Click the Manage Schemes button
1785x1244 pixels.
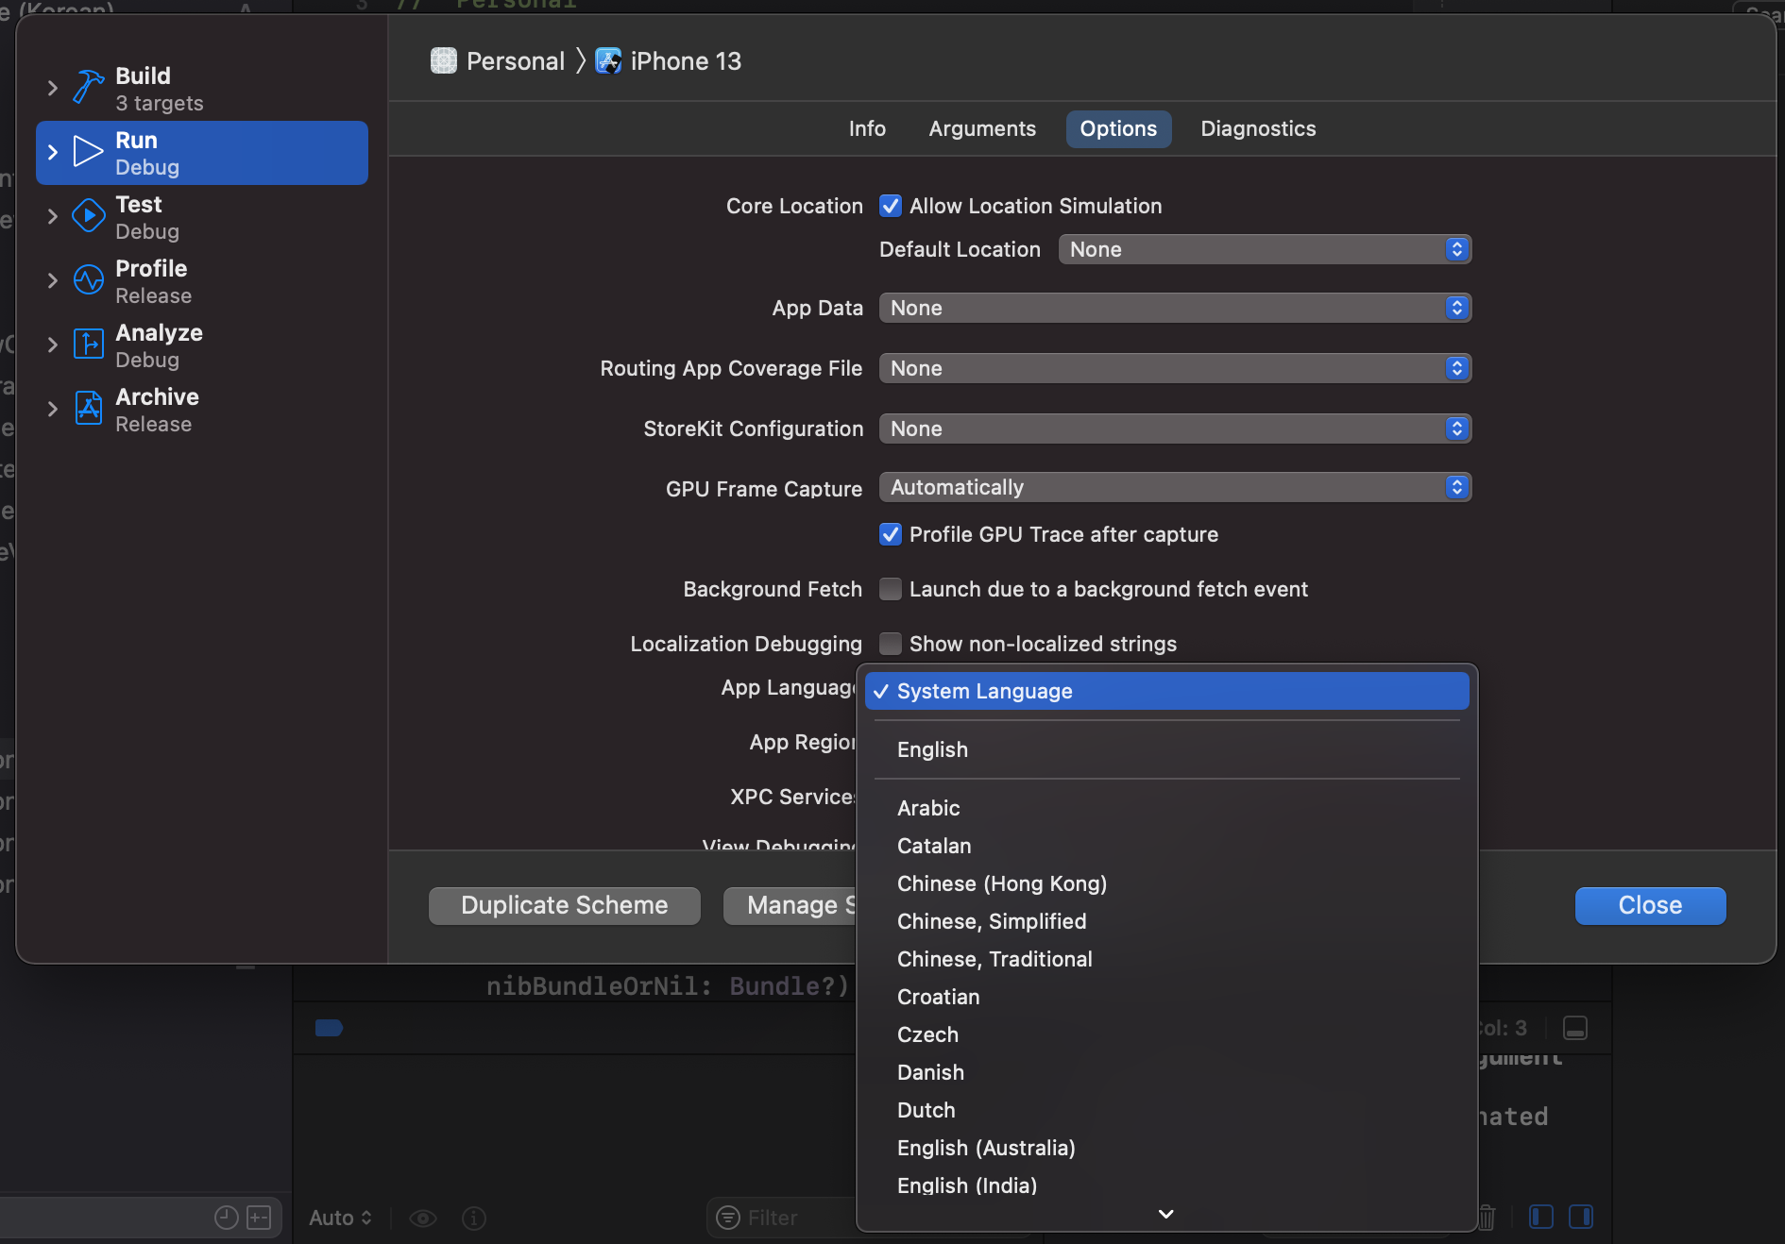pos(791,905)
